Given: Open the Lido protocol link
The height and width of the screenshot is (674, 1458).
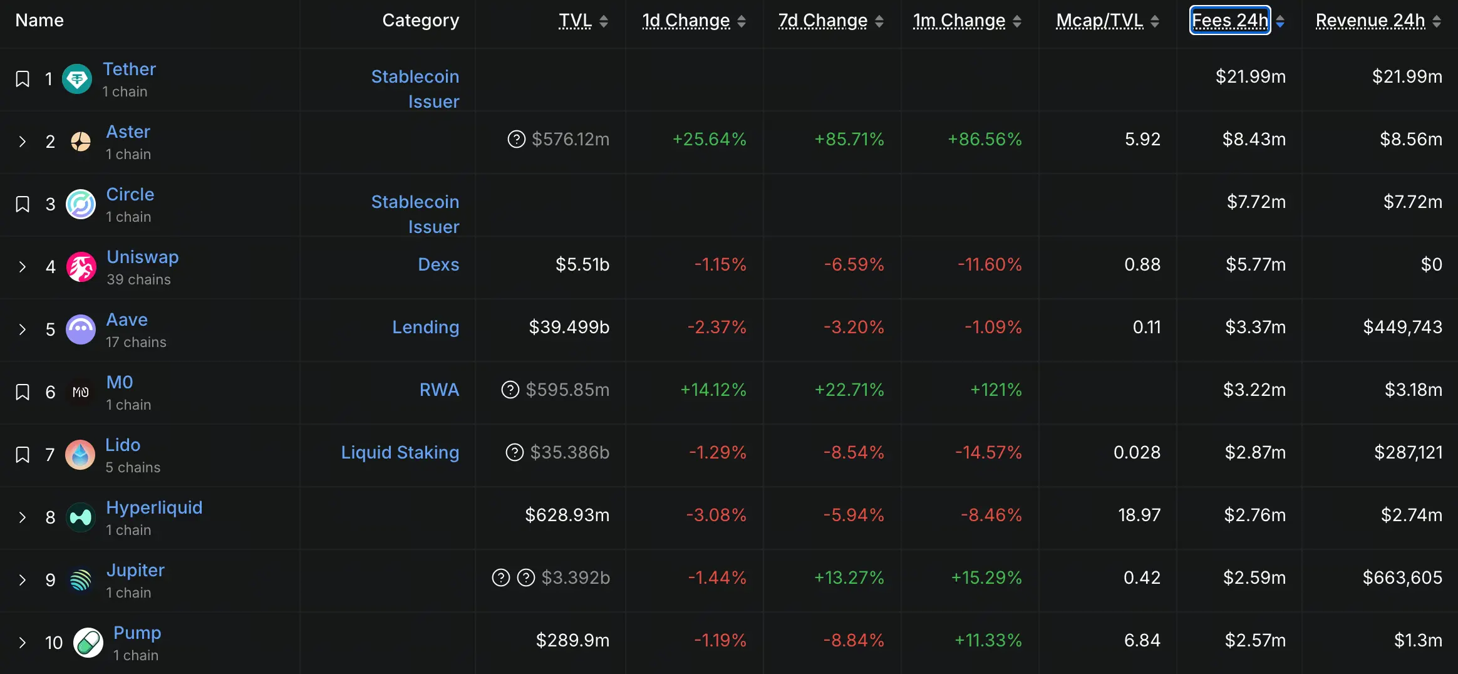Looking at the screenshot, I should coord(123,445).
